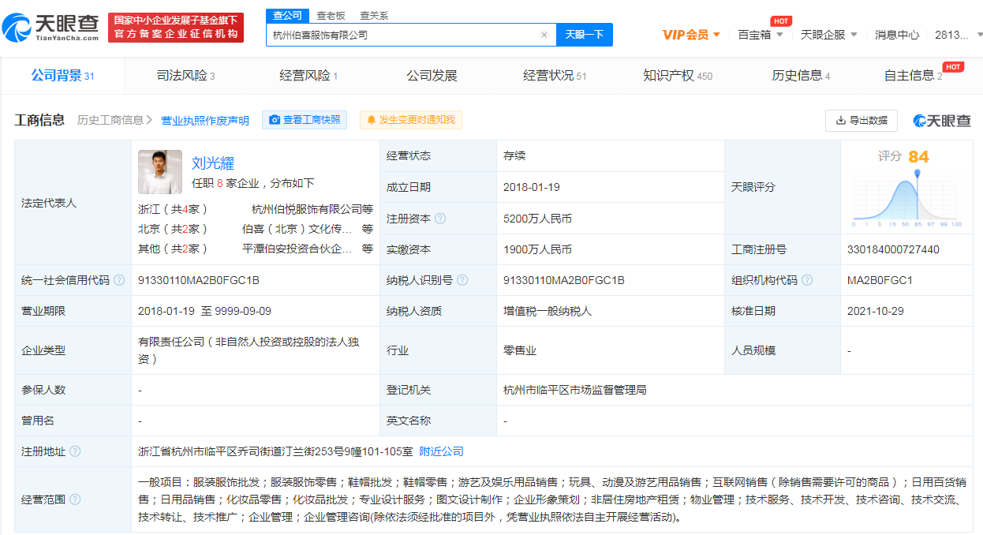Click 发生变更时通知我 bell button

[x=411, y=120]
